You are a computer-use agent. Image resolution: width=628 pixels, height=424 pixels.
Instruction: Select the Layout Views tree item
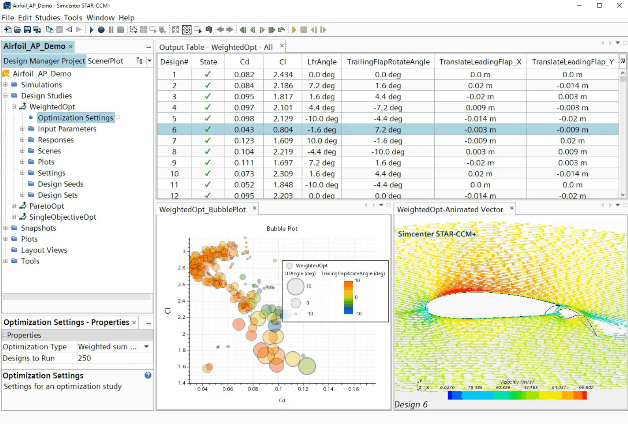pos(44,250)
